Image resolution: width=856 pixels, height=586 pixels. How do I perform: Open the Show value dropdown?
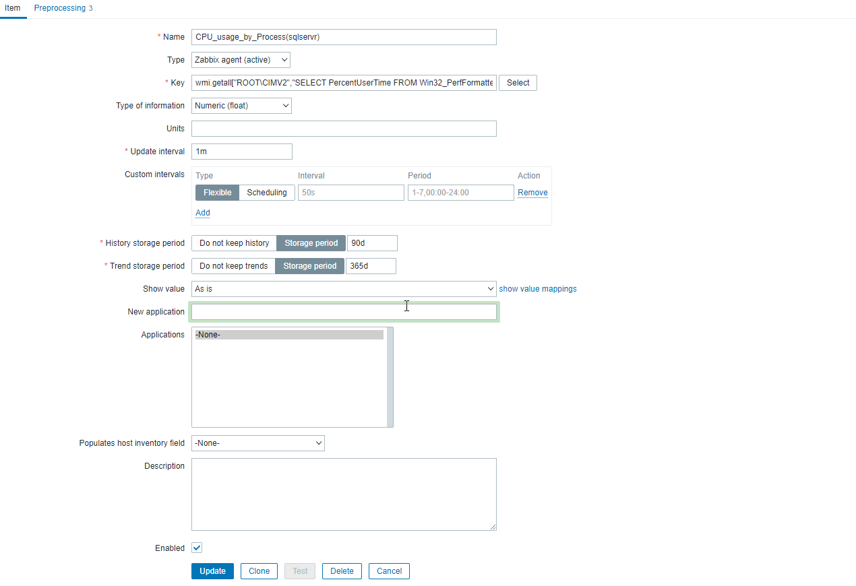(x=344, y=289)
